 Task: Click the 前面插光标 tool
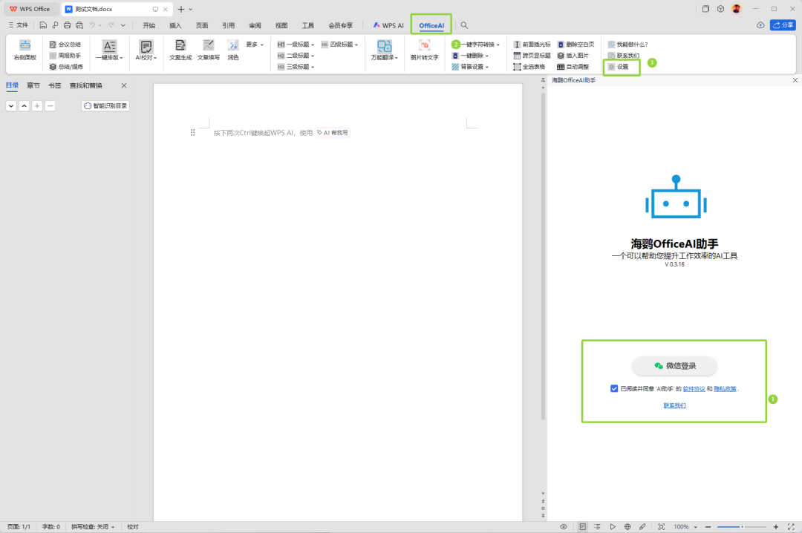click(x=532, y=45)
